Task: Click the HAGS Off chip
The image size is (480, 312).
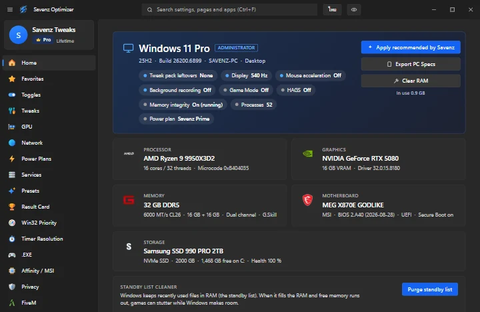Action: [x=296, y=90]
